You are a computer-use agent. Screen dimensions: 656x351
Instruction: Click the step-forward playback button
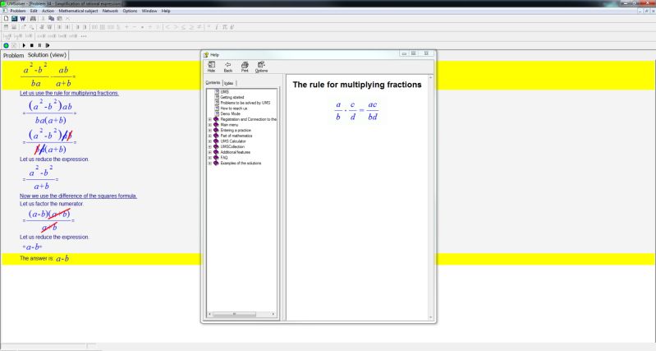click(48, 45)
